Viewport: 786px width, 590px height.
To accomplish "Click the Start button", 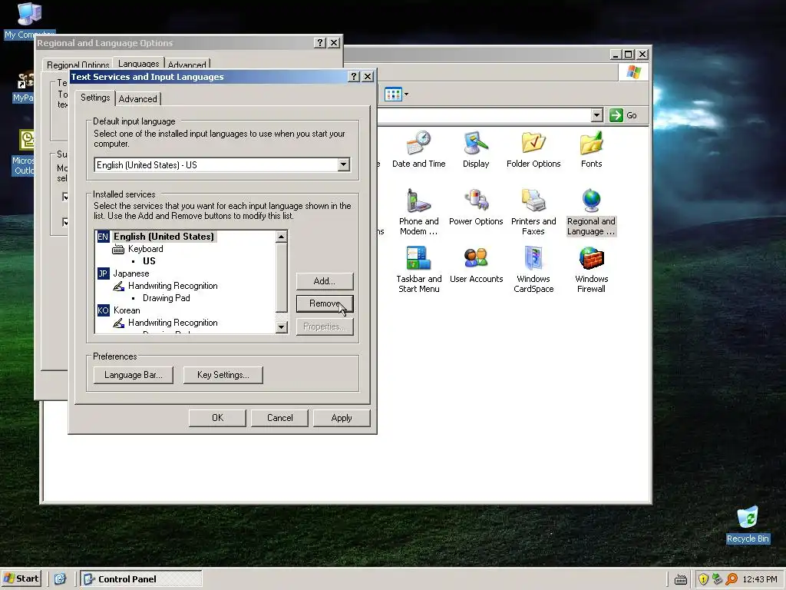I will pos(21,578).
